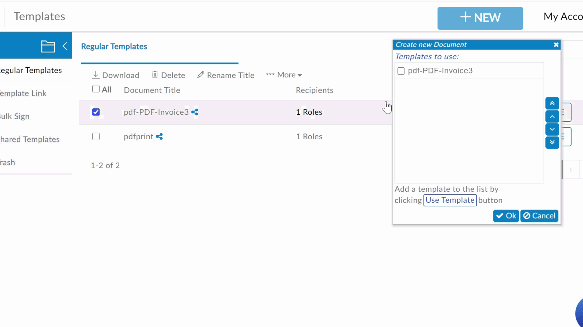Collapse the sidebar with the left chevron

point(65,46)
